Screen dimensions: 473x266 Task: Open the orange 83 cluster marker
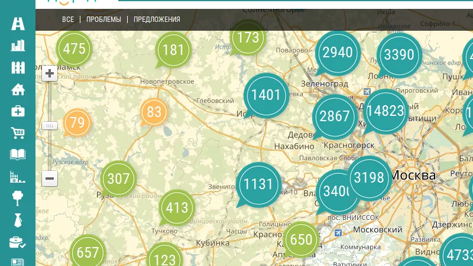tap(154, 112)
